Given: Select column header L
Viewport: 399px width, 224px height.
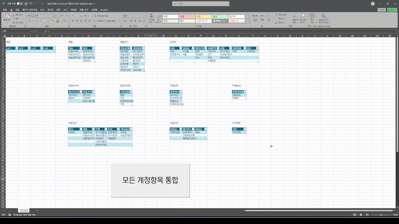Looking at the screenshot, I should point(151,36).
